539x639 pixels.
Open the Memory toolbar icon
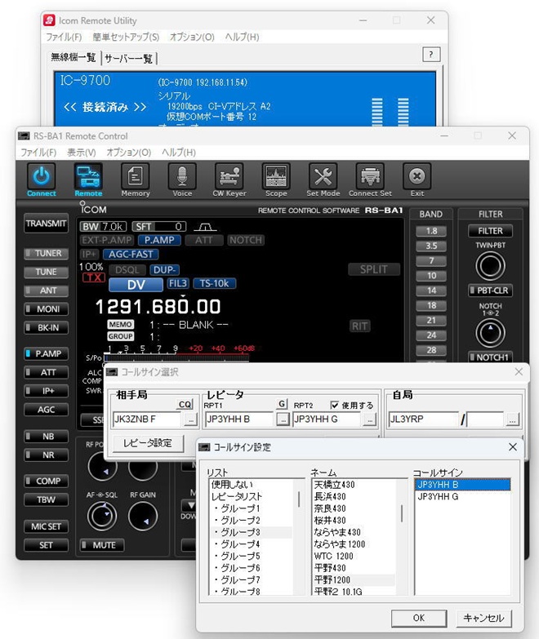pos(135,176)
